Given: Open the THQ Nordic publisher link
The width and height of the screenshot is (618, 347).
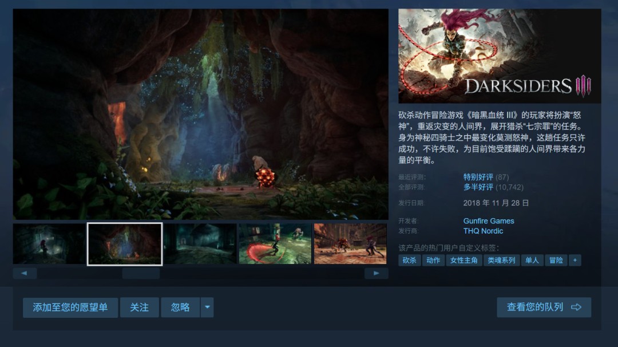Looking at the screenshot, I should click(x=483, y=231).
